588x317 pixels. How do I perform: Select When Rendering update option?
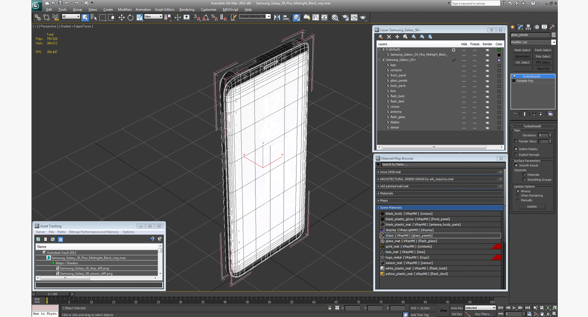(x=518, y=195)
